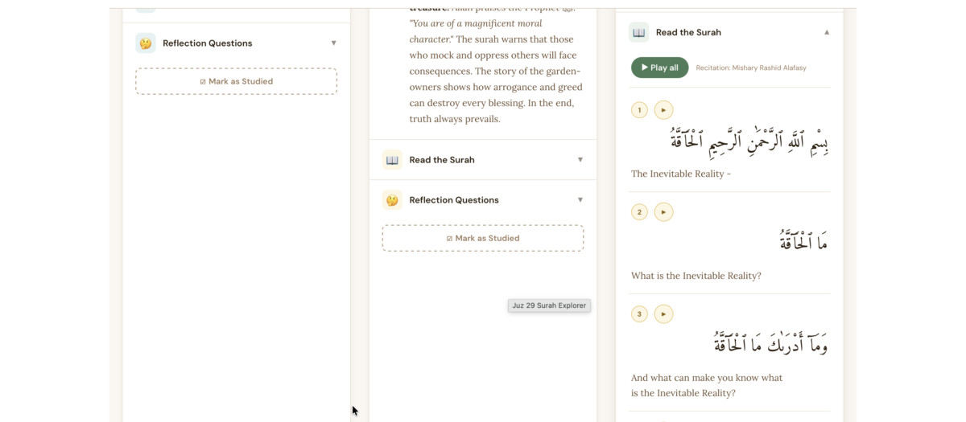Click the verse number 2 badge
966x422 pixels.
(x=639, y=212)
